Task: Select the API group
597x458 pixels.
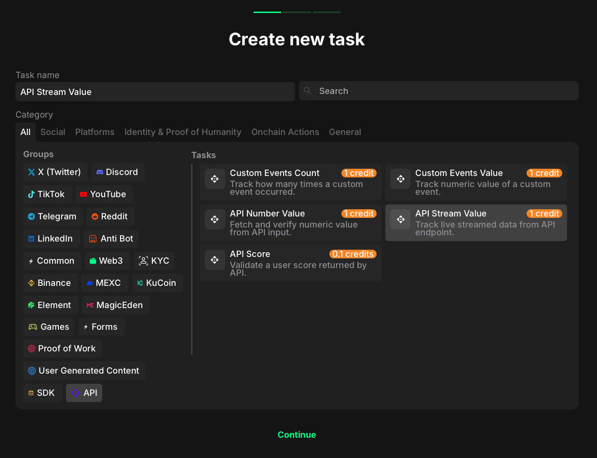Action: [x=84, y=393]
